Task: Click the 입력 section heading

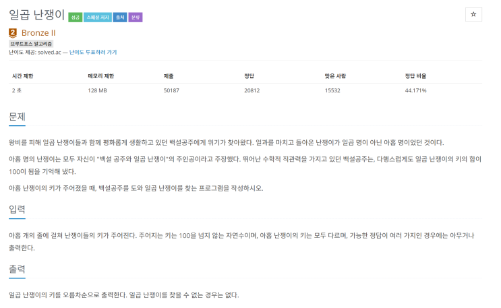Action: [x=17, y=210]
